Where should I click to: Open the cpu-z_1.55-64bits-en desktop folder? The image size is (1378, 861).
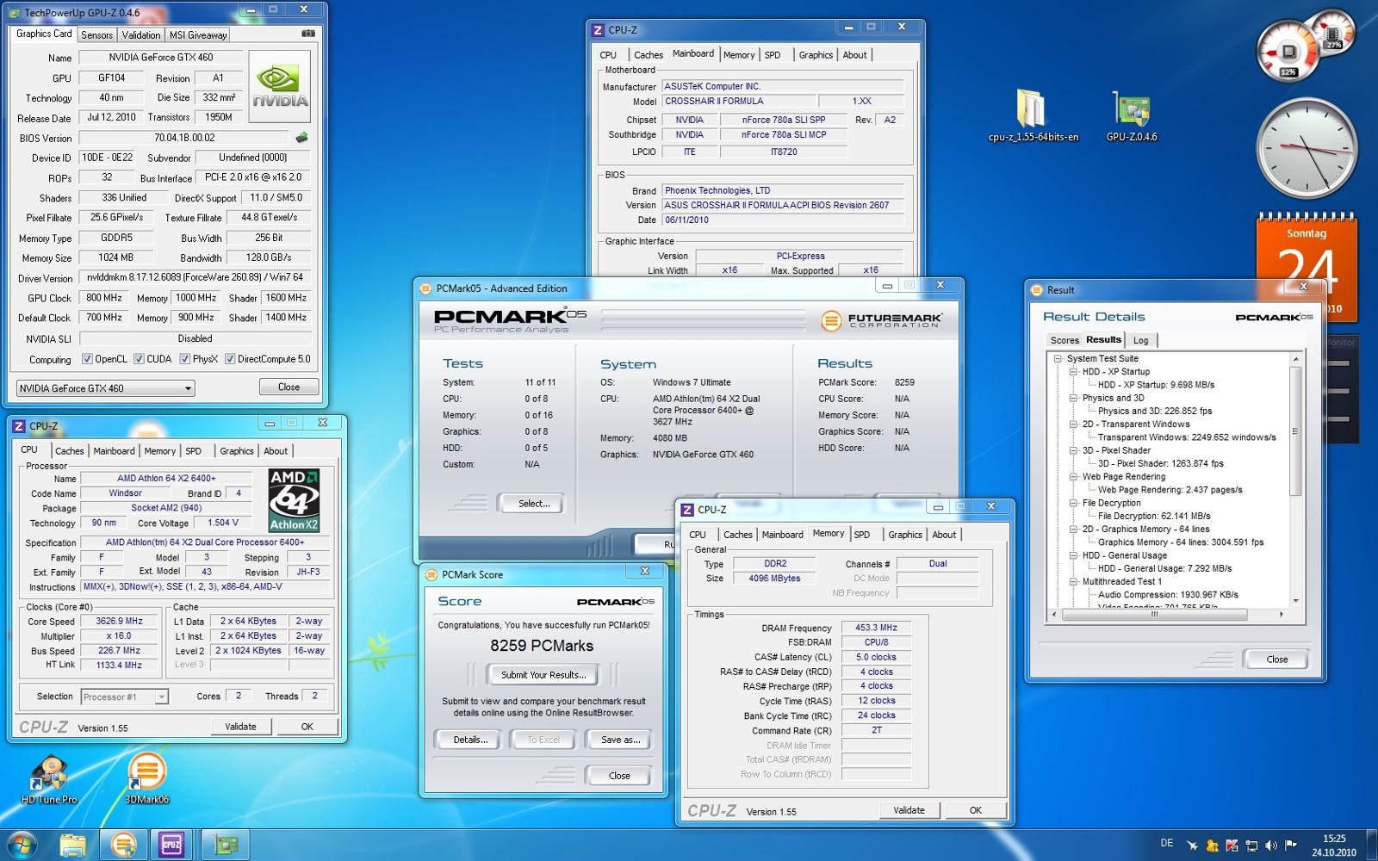(1033, 115)
